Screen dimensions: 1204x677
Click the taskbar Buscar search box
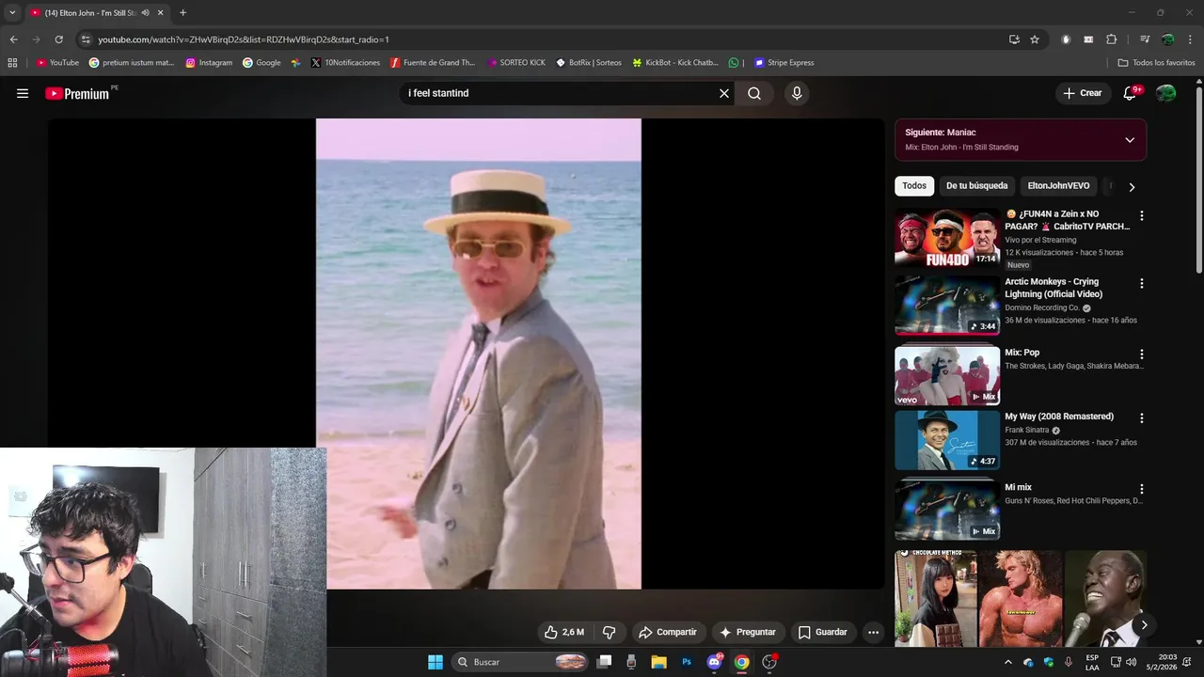click(521, 662)
